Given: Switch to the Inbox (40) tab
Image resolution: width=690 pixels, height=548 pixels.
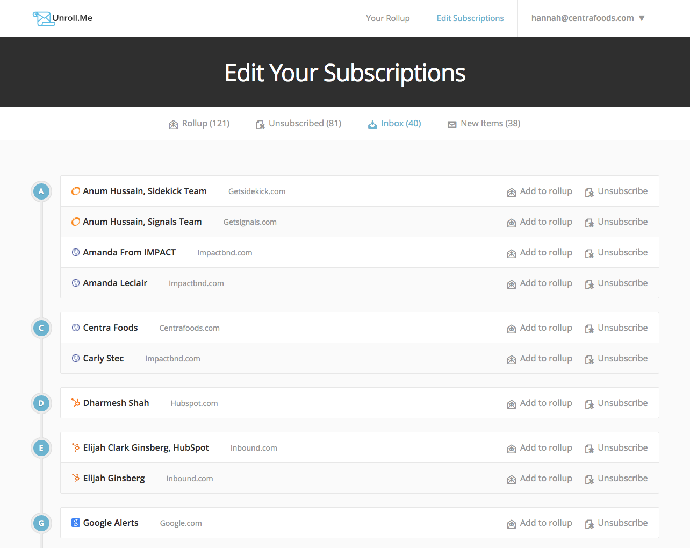Looking at the screenshot, I should point(394,124).
